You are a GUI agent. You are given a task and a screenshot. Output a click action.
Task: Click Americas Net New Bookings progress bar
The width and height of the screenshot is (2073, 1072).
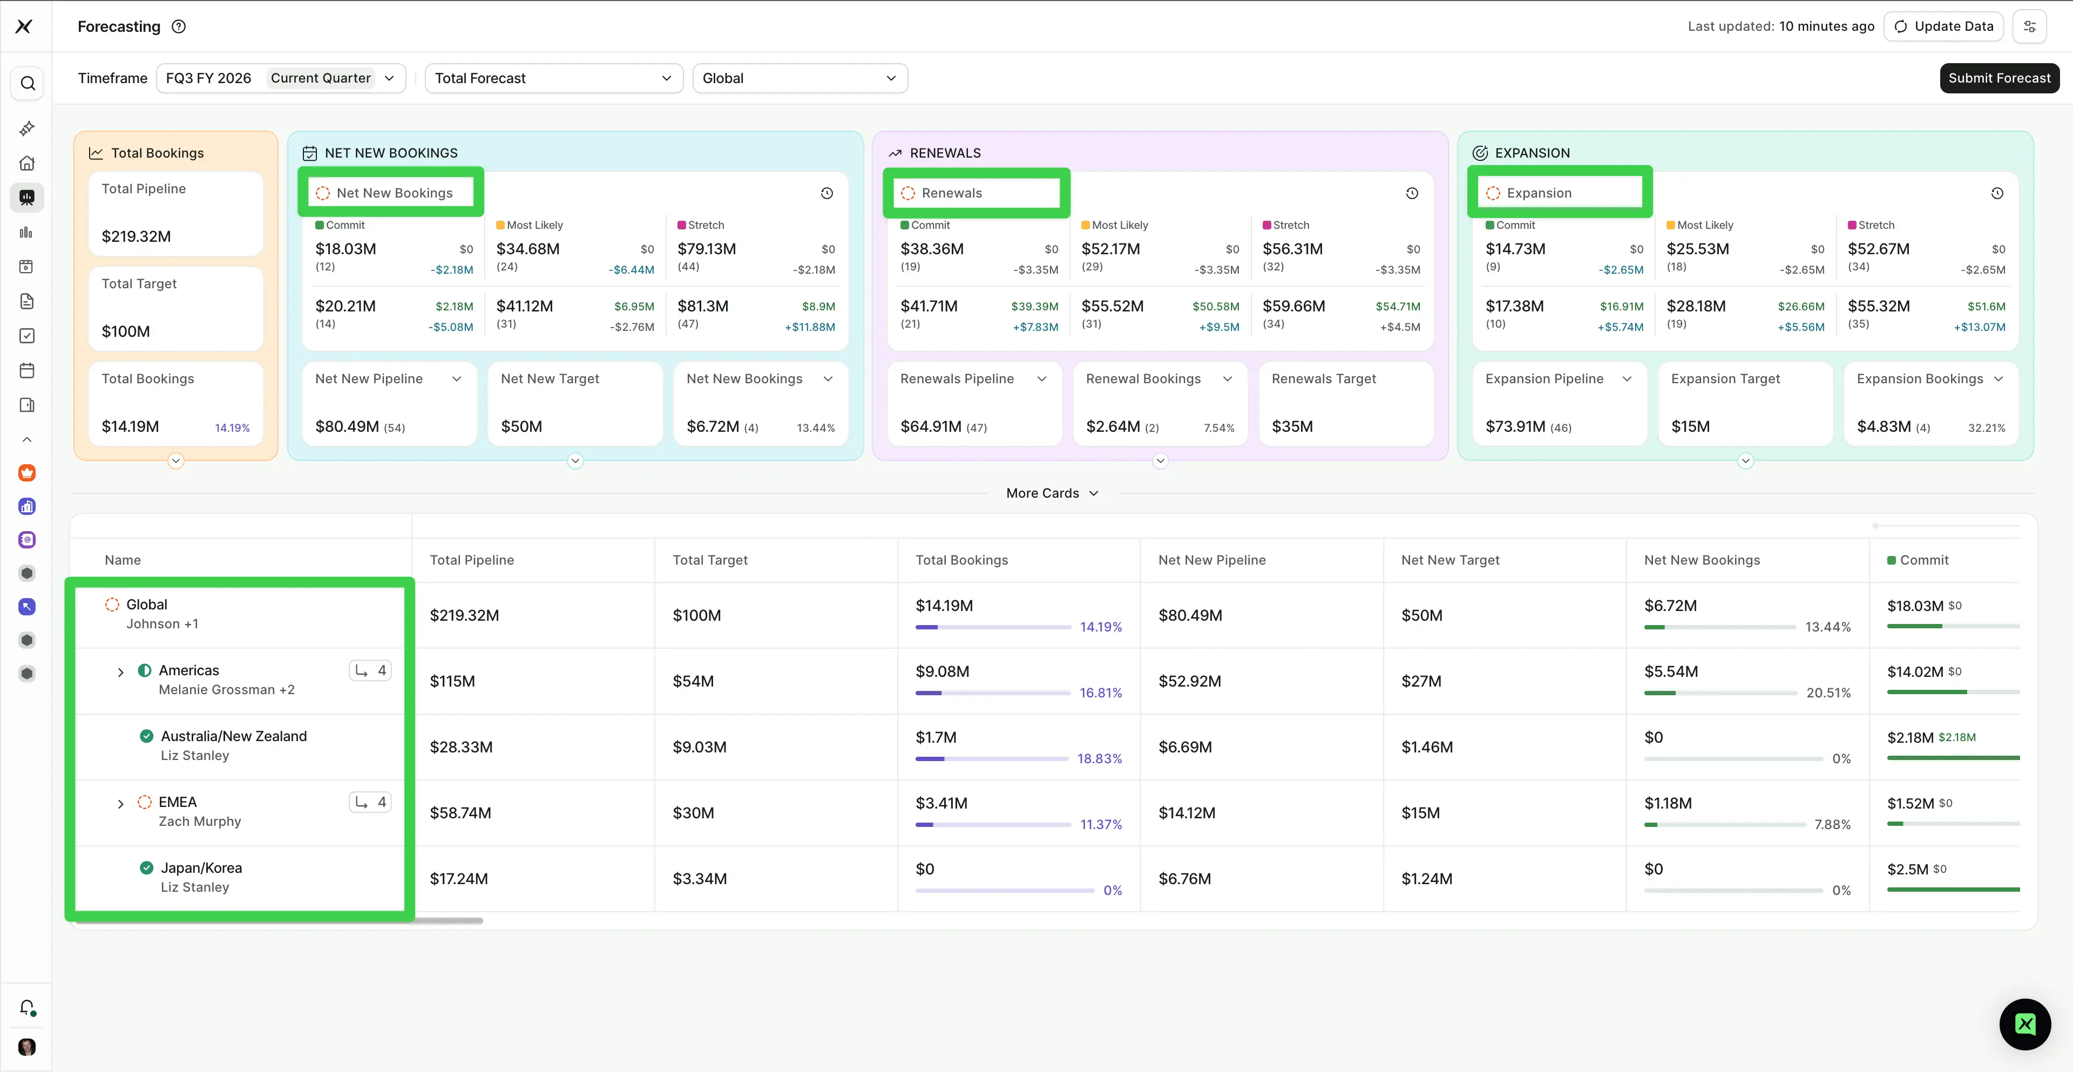click(x=1720, y=693)
